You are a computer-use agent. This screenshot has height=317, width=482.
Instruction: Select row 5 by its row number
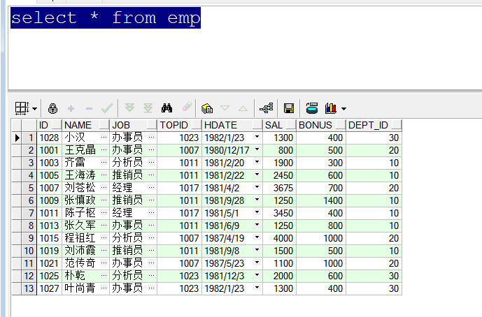(x=30, y=188)
